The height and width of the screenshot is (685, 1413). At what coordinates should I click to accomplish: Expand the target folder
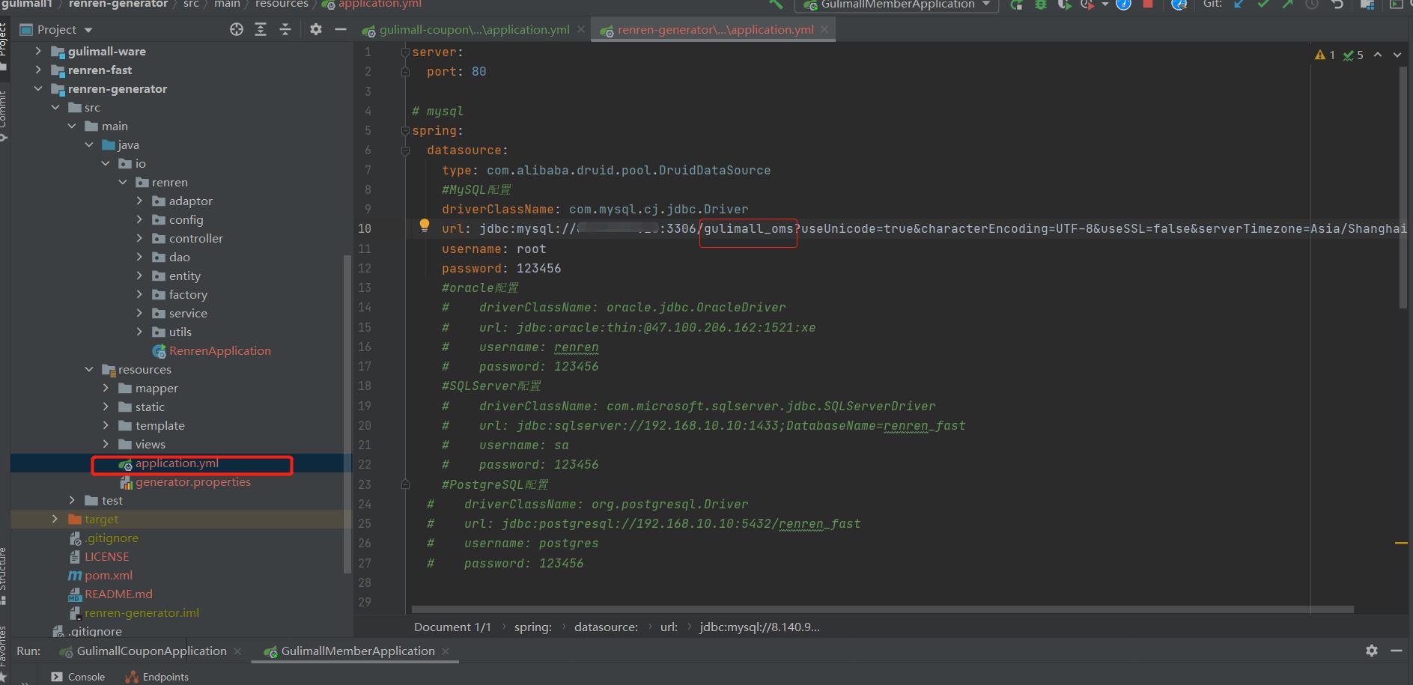pos(55,519)
